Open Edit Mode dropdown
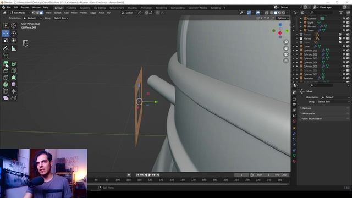 [x=20, y=13]
